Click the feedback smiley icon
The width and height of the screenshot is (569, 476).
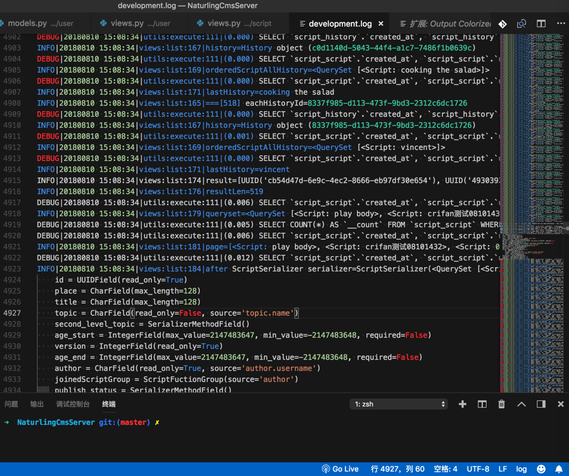541,469
